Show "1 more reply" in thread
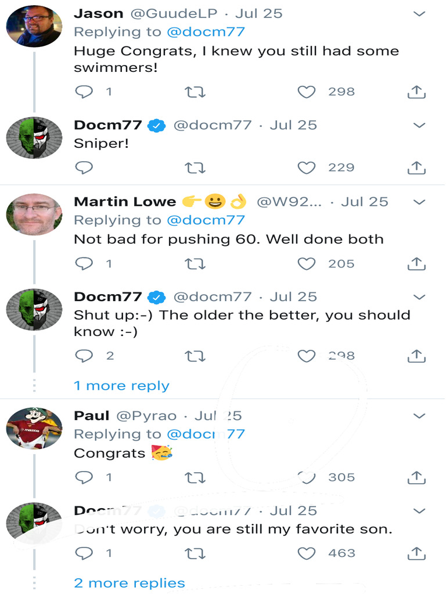Image resolution: width=446 pixels, height=594 pixels. (121, 386)
